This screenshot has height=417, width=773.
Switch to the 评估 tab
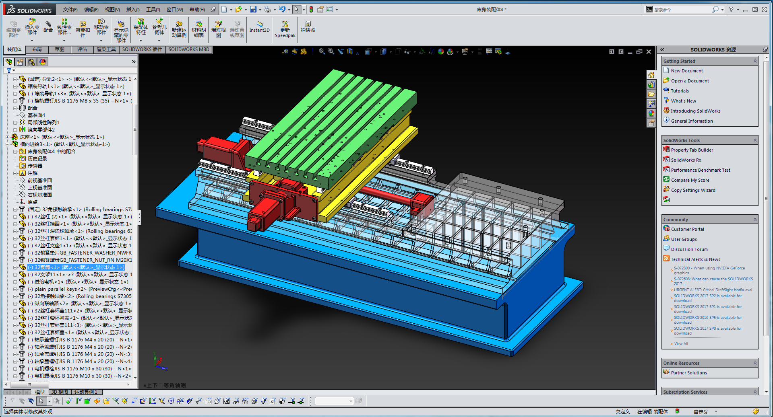click(82, 49)
